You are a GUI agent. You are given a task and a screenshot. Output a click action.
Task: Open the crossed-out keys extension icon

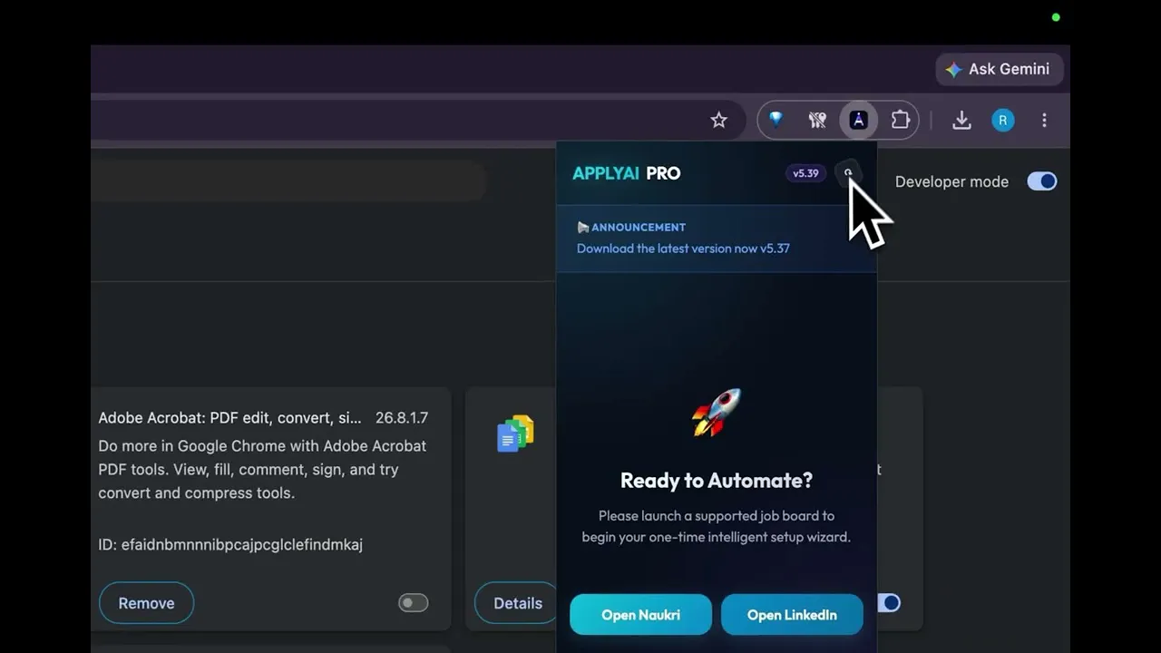tap(817, 120)
